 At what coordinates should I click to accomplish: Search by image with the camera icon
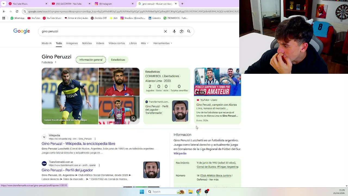pos(182,31)
